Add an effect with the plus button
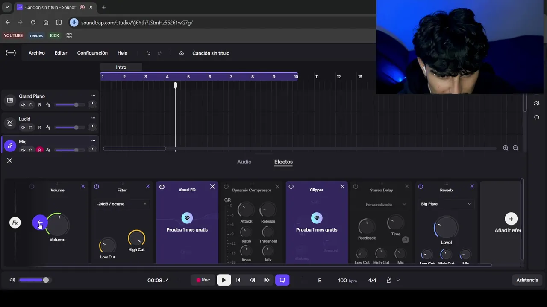 (511, 219)
